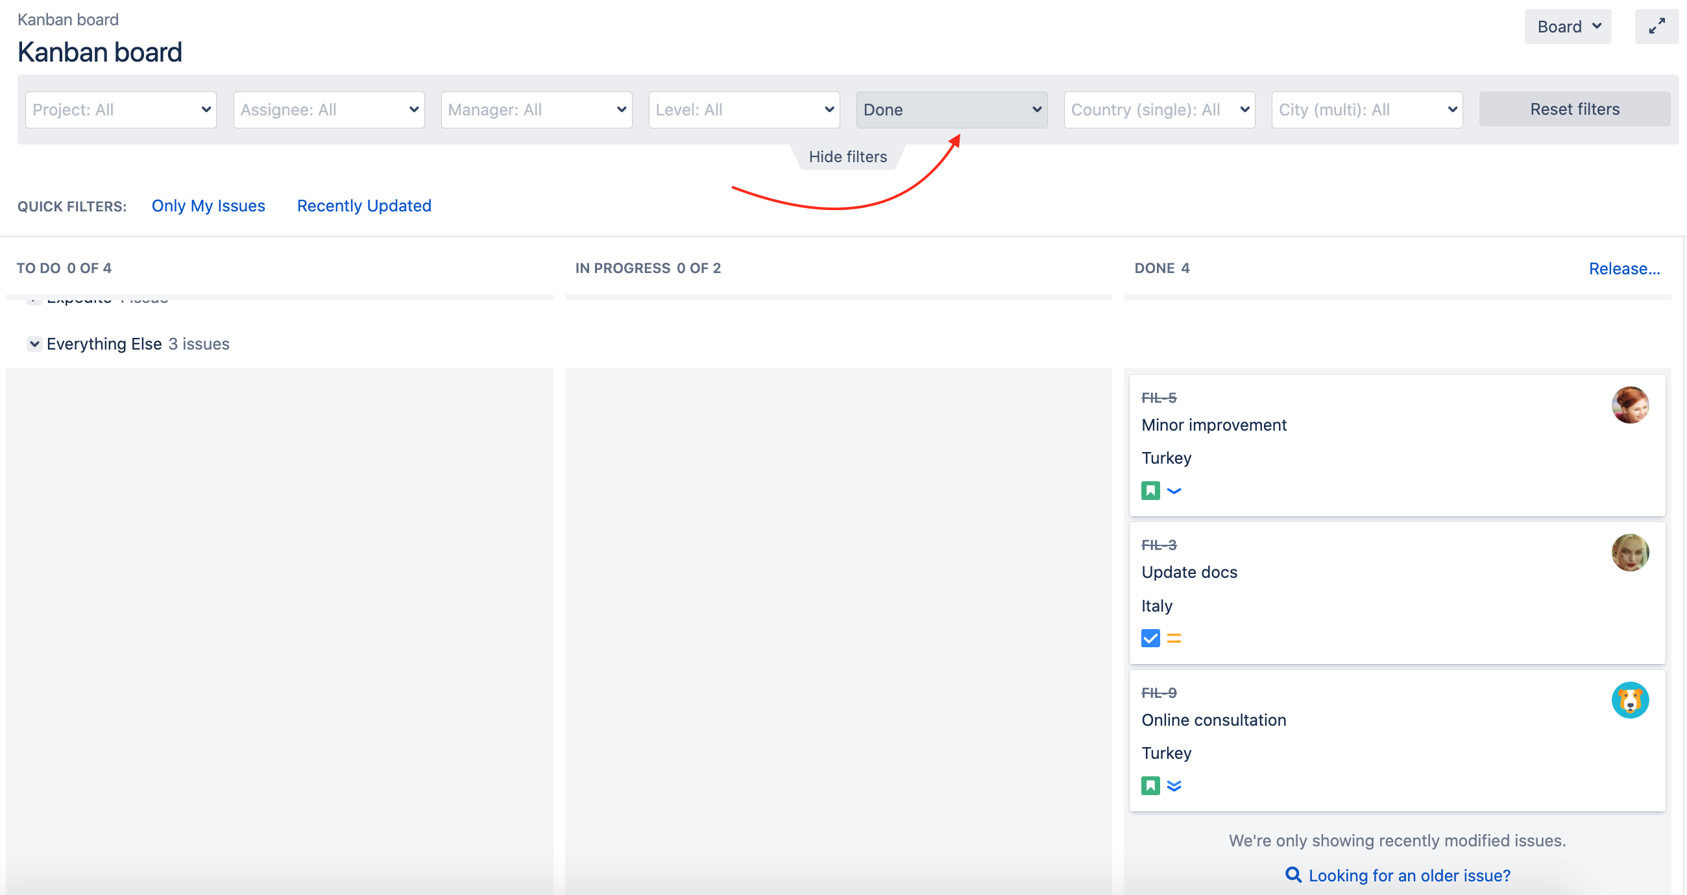The image size is (1687, 895).
Task: Click Looking for an older issue link
Action: 1409,876
